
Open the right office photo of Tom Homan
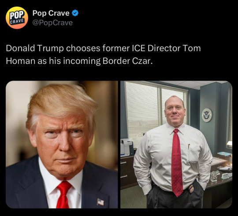(x=176, y=145)
